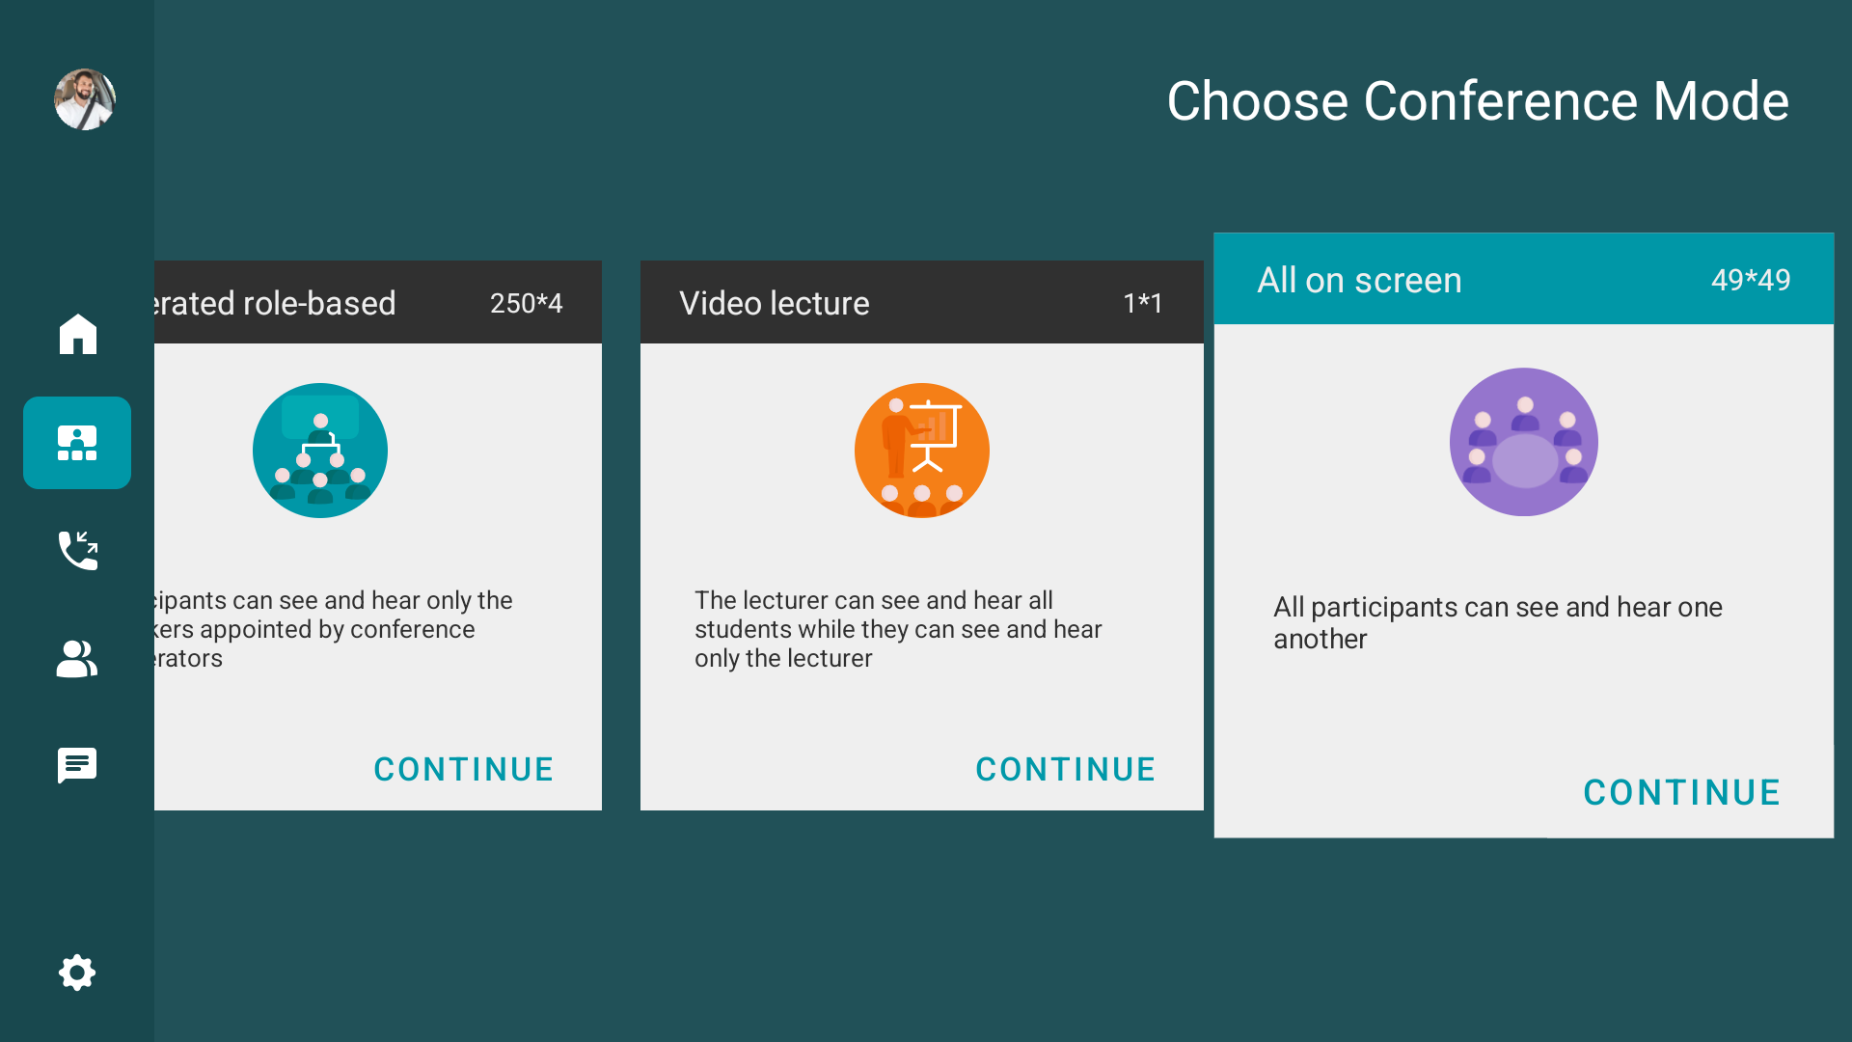Viewport: 1852px width, 1042px height.
Task: Open call history phone icon
Action: point(77,550)
